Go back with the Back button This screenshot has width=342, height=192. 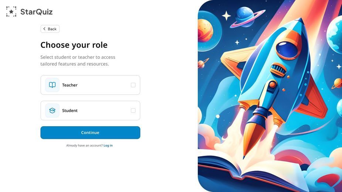[50, 29]
